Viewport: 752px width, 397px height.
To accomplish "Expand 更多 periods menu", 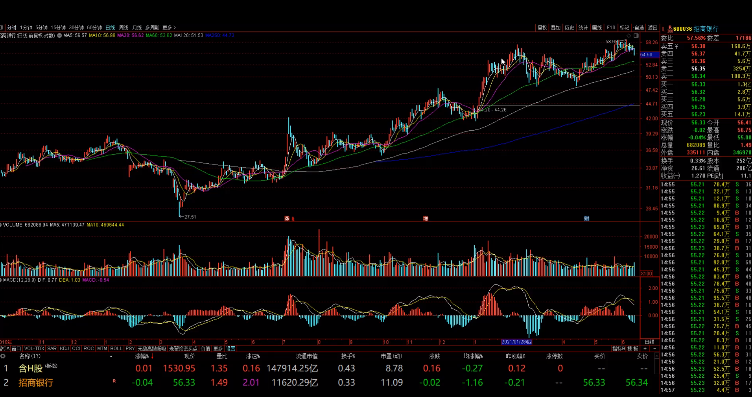I will click(169, 28).
